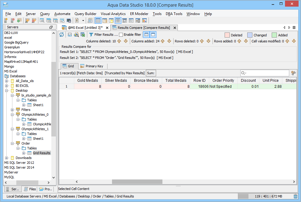Go to next modified cell value arrow
The height and width of the screenshot is (202, 301).
[x=294, y=41]
